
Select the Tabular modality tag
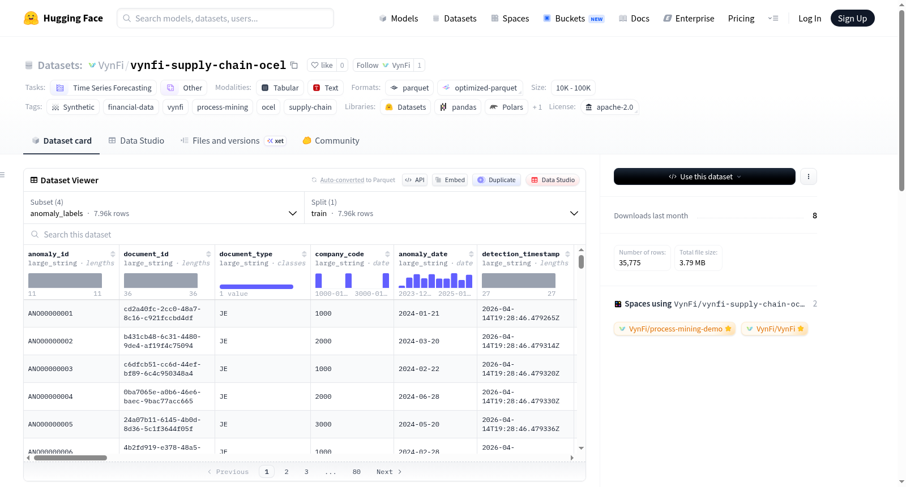coord(280,88)
